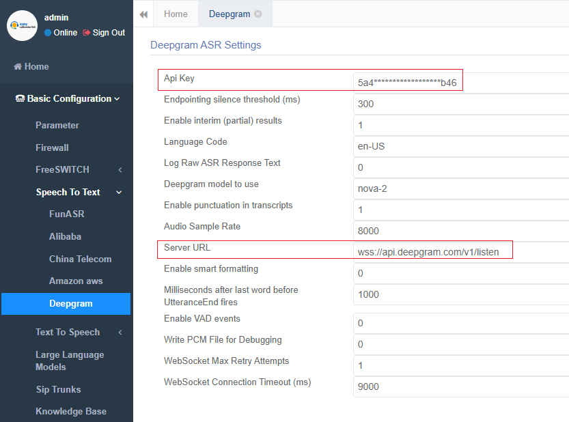Click the 'Api Key' label
The width and height of the screenshot is (569, 422).
point(179,79)
